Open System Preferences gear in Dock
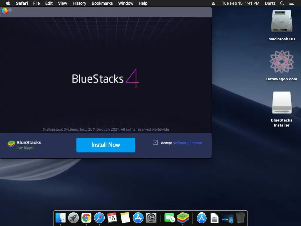This screenshot has height=226, width=301. click(151, 218)
